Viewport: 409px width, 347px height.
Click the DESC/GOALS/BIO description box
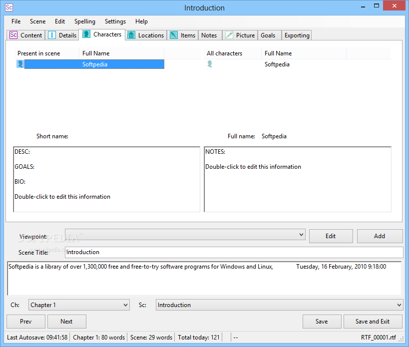[x=106, y=179]
